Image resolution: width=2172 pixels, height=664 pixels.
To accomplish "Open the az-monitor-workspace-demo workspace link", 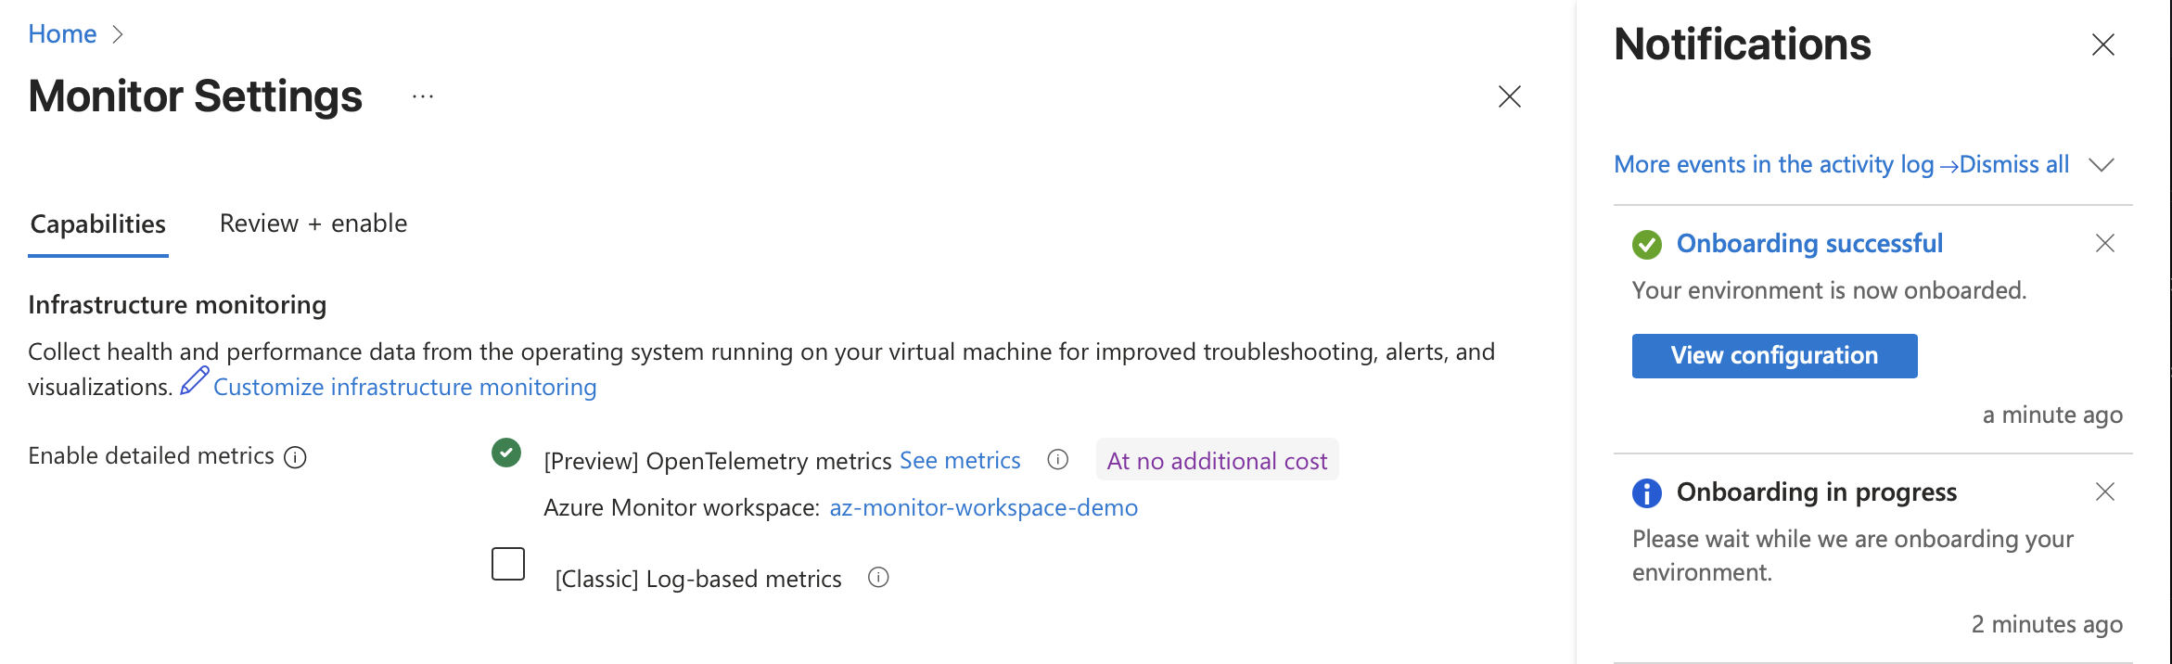I will point(983,508).
